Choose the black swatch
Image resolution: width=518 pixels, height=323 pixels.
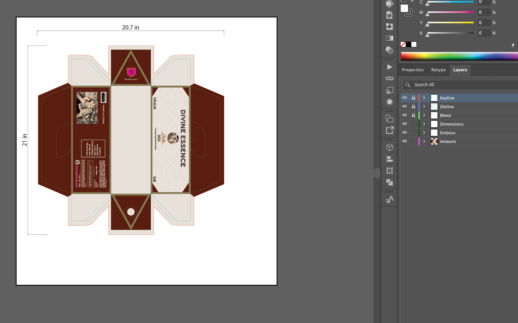coord(408,44)
